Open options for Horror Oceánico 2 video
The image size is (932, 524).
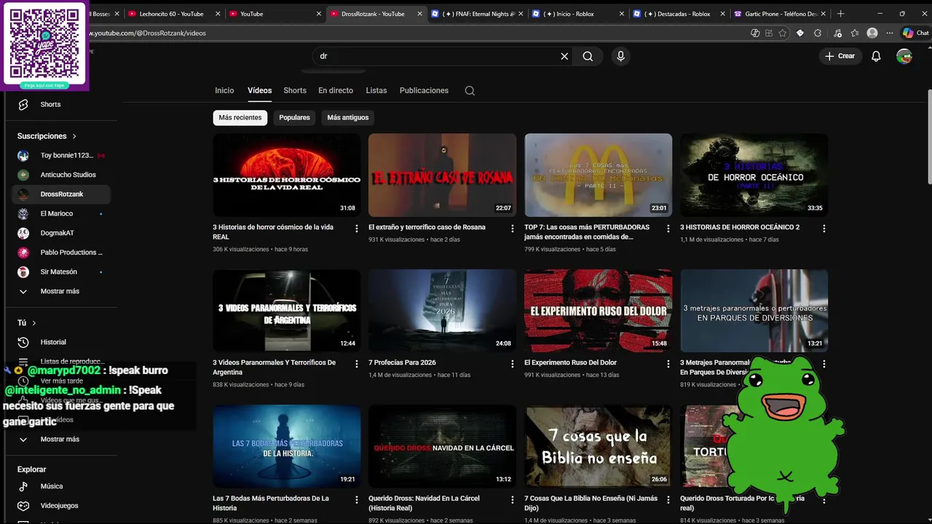[x=824, y=229]
